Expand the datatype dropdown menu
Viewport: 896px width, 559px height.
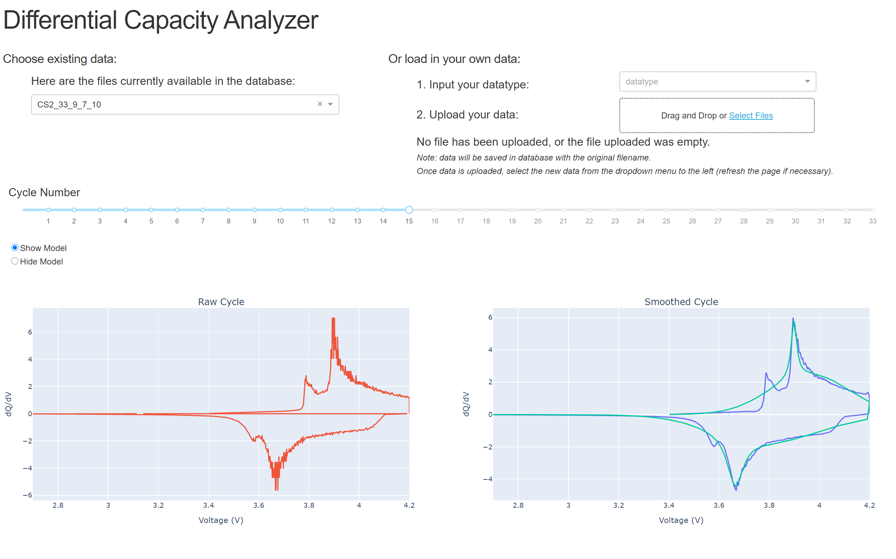click(x=823, y=81)
